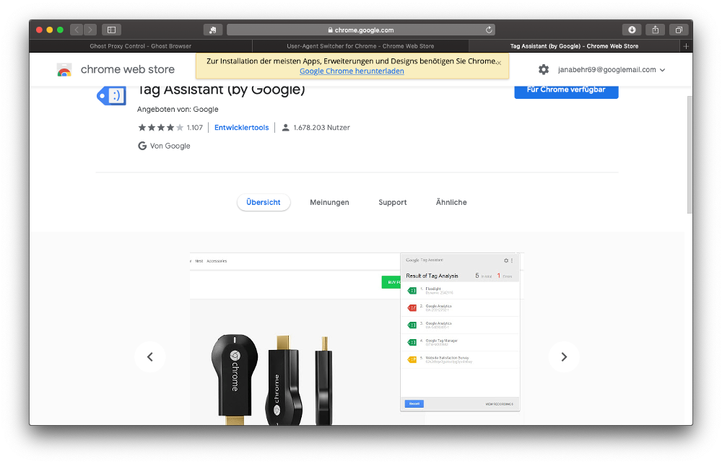Open the Übersicht tab
The image size is (722, 464).
pos(264,202)
